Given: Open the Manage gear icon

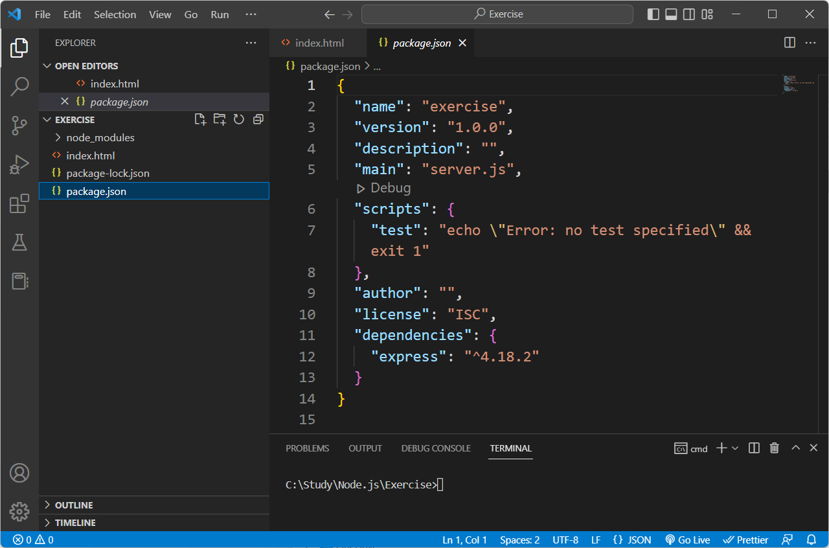Looking at the screenshot, I should point(19,512).
